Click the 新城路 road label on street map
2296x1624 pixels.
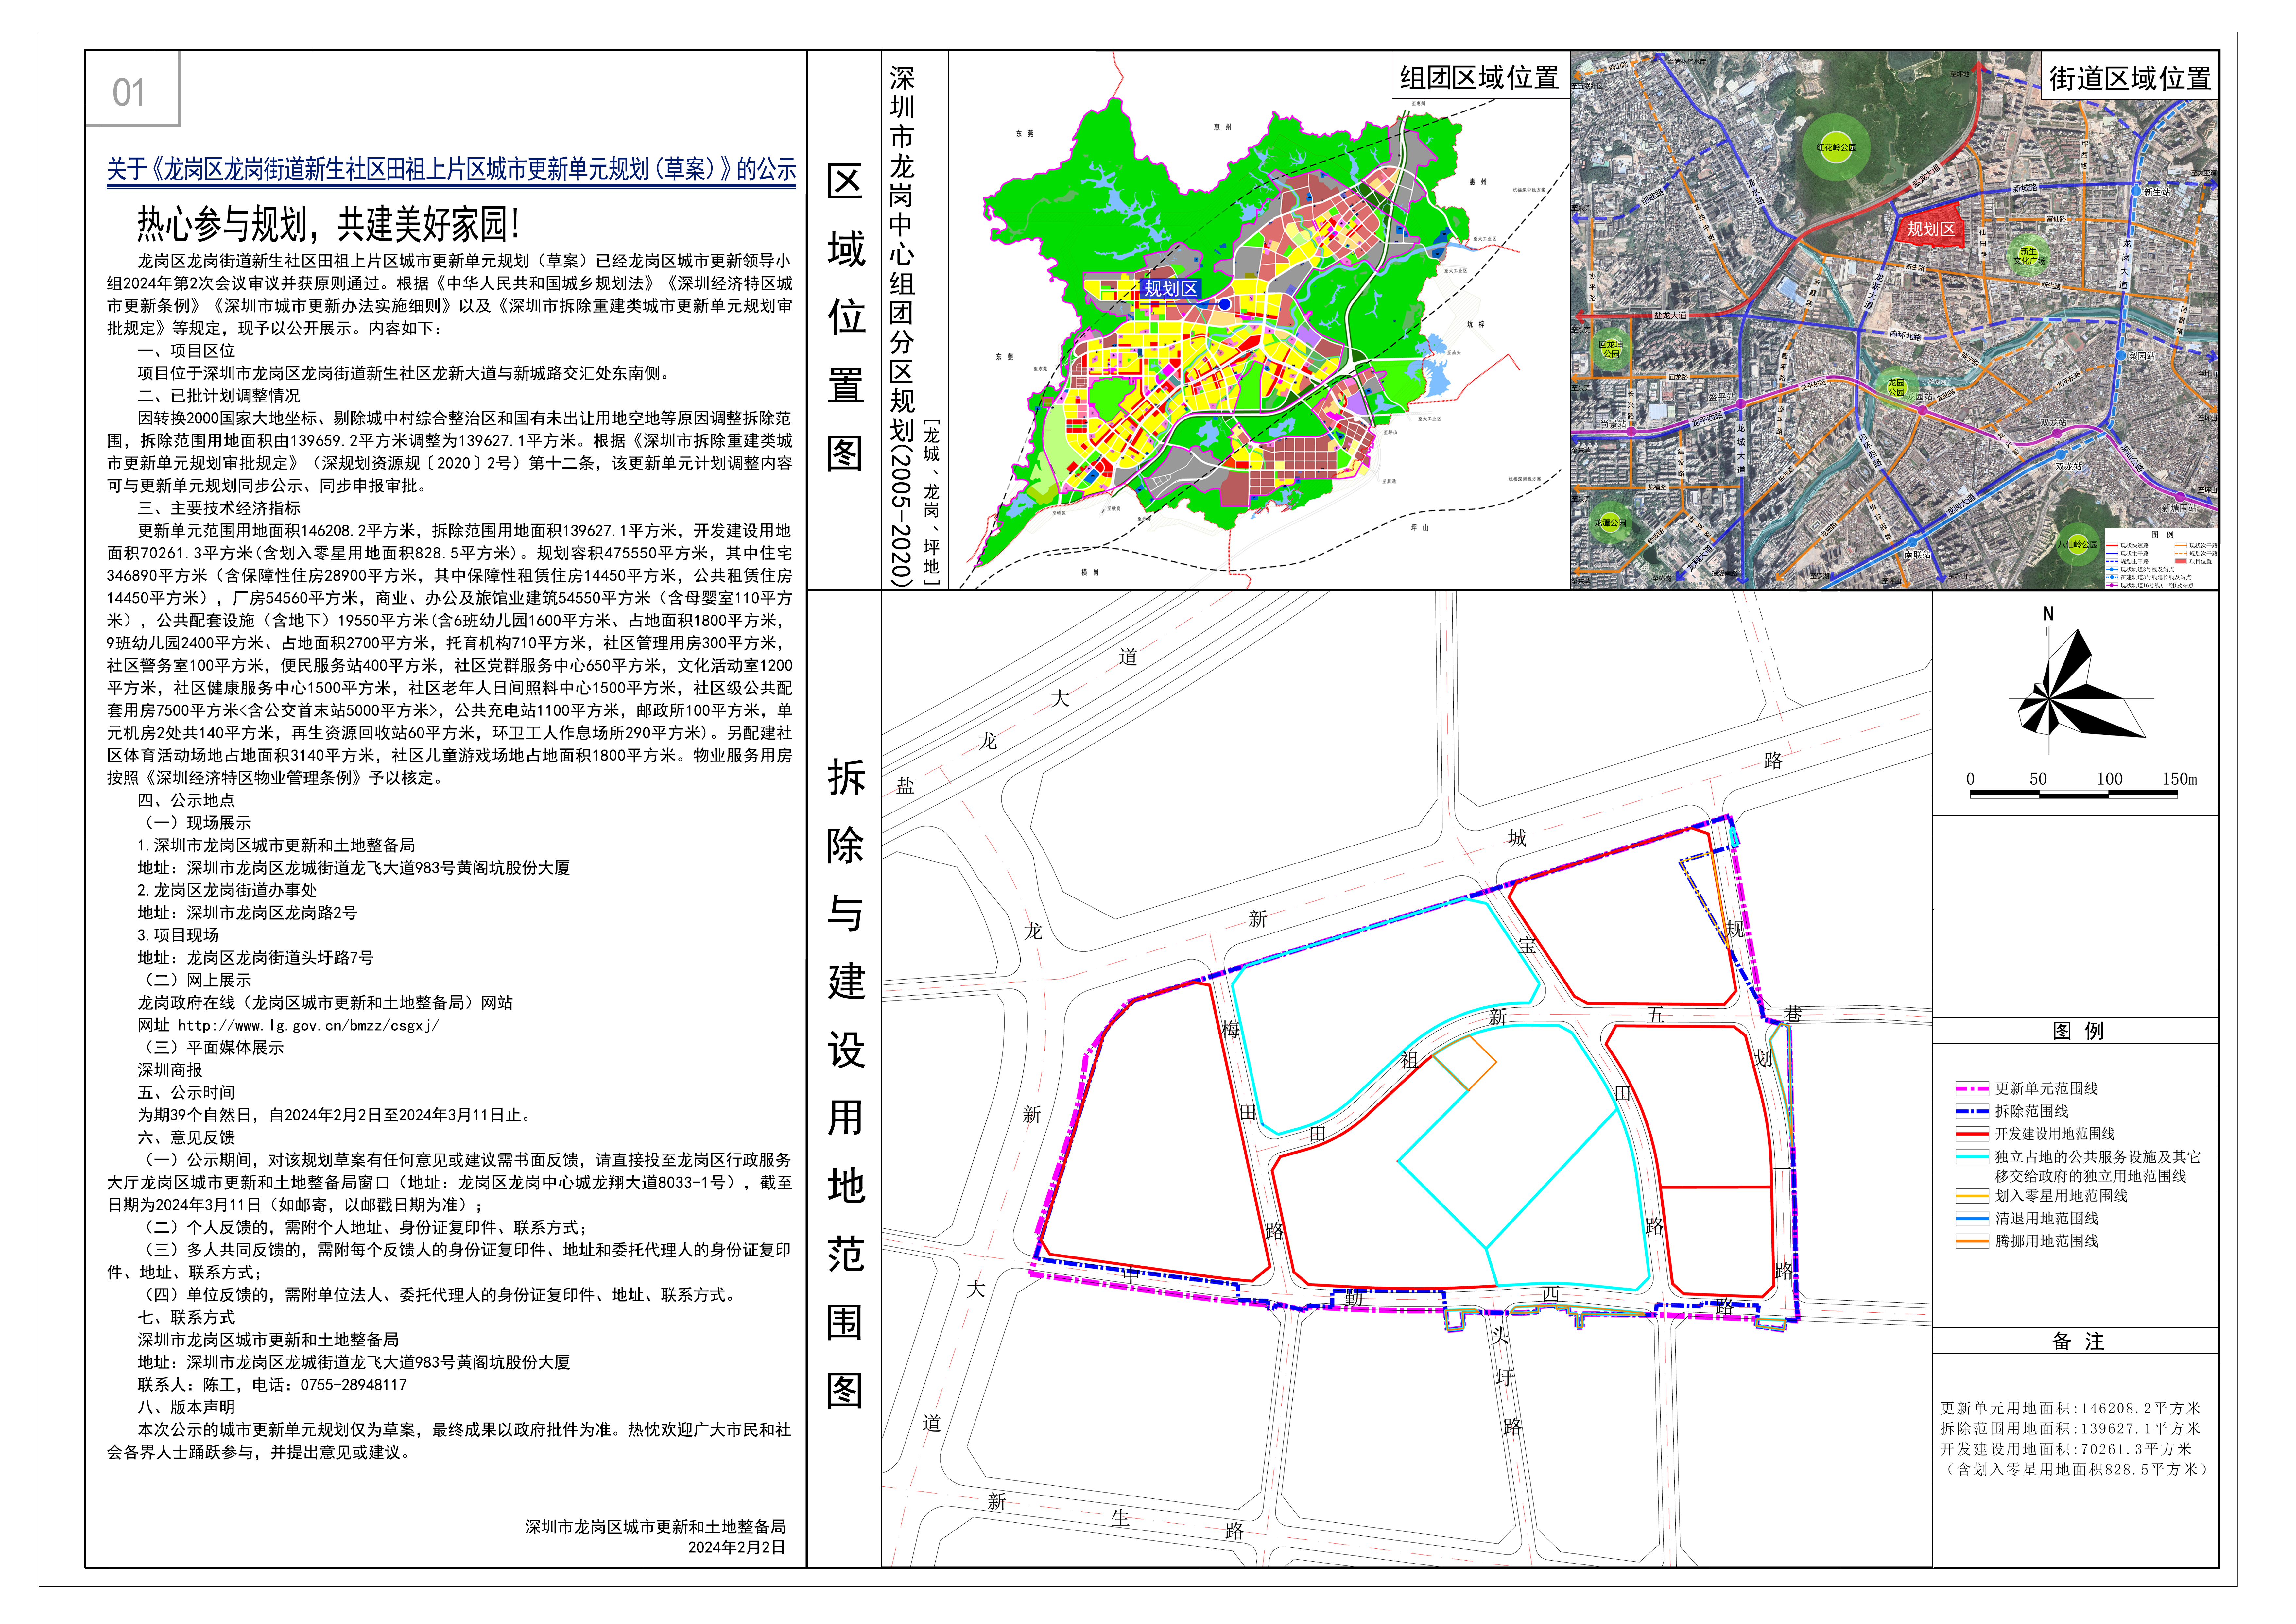tap(2025, 188)
